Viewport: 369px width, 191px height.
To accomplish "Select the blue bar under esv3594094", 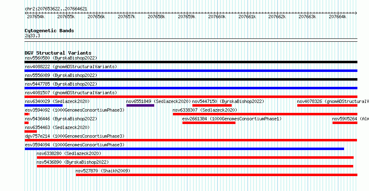I will point(184,149).
